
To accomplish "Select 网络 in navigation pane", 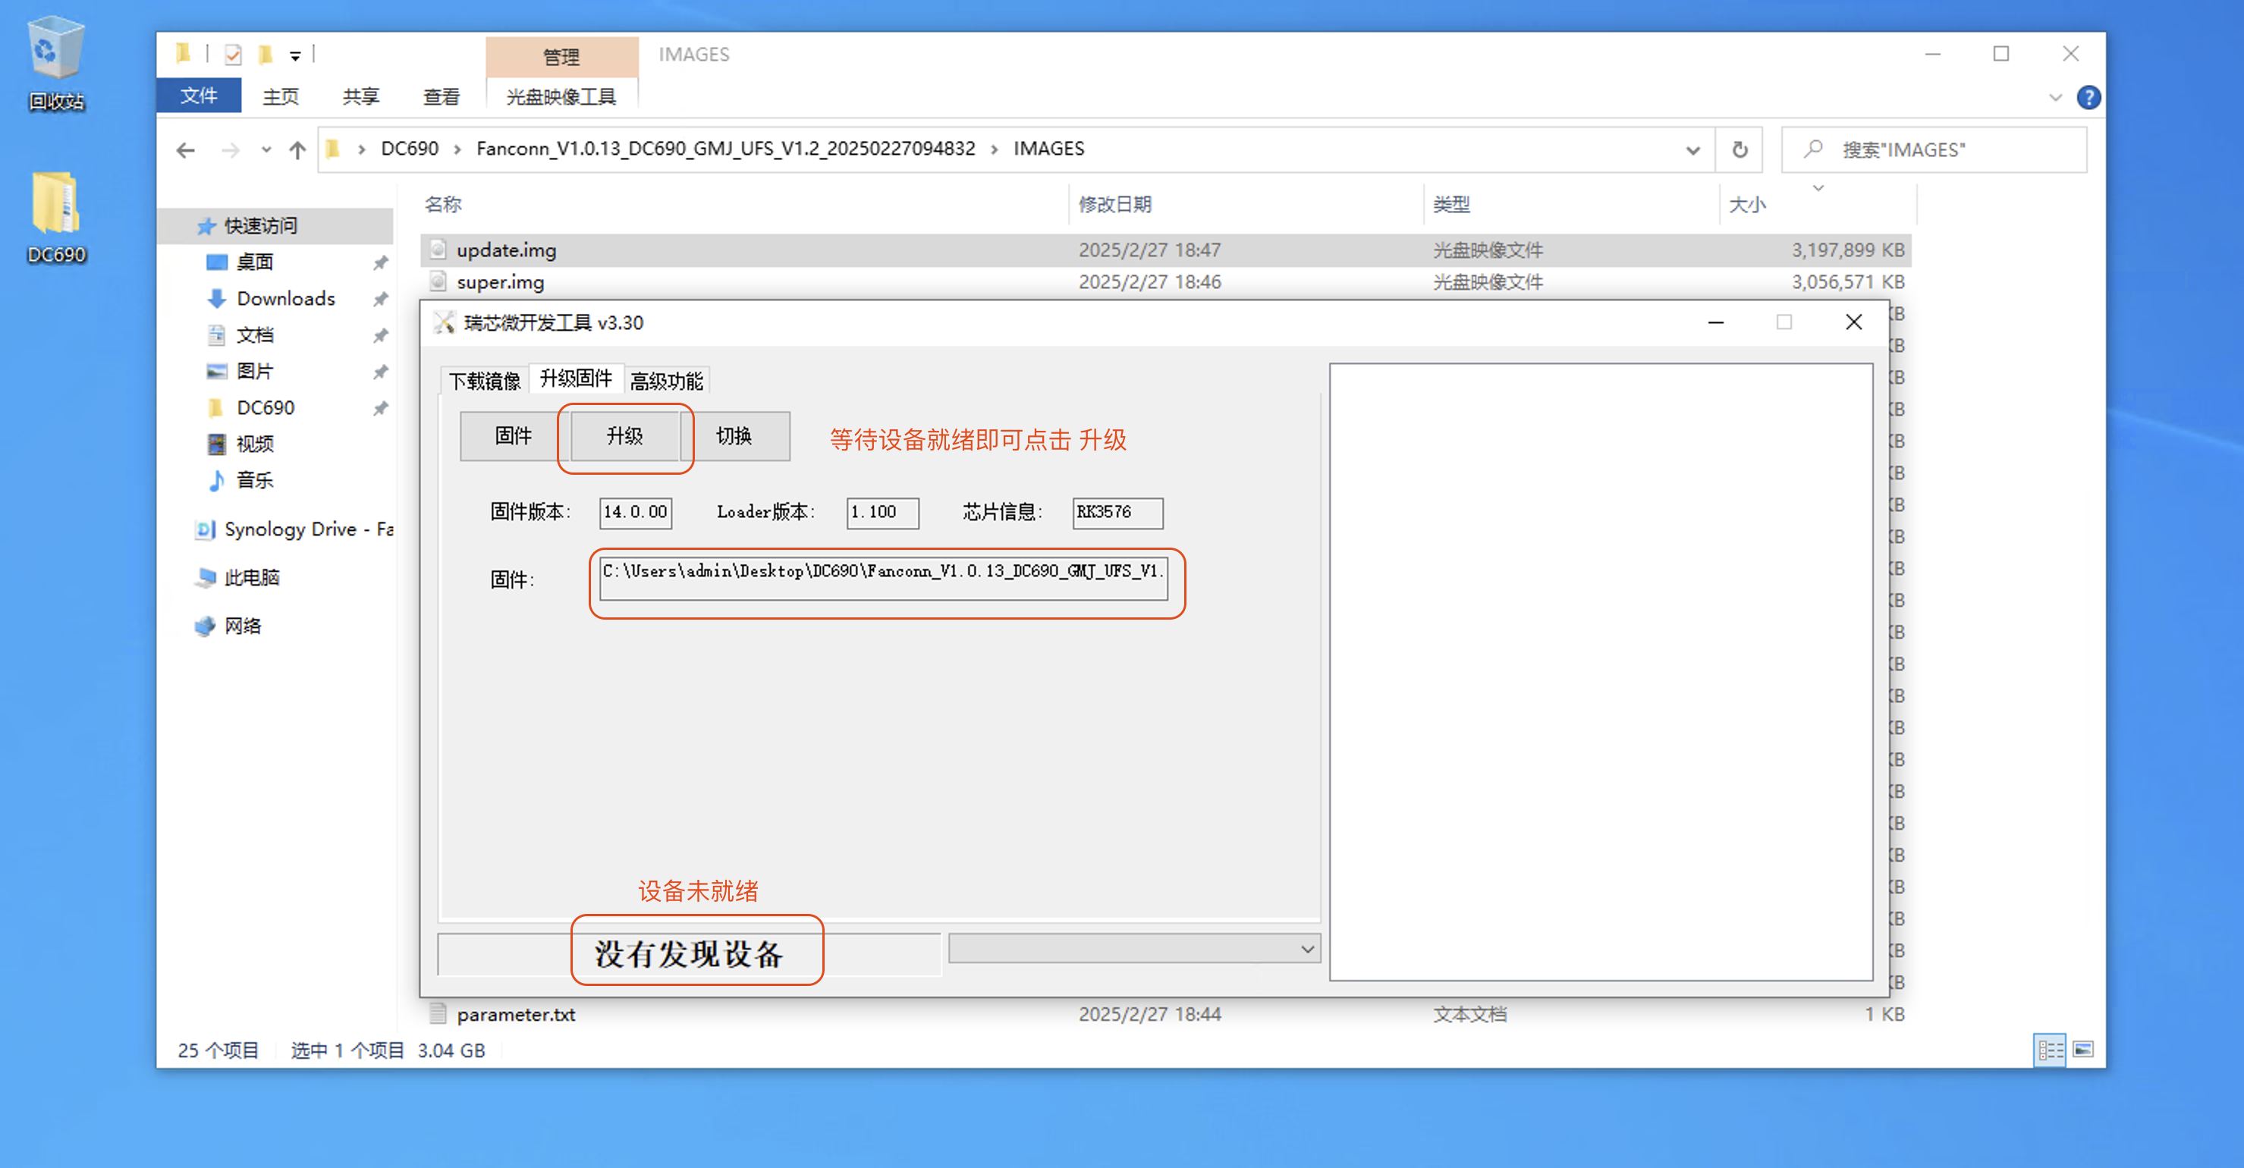I will [242, 626].
